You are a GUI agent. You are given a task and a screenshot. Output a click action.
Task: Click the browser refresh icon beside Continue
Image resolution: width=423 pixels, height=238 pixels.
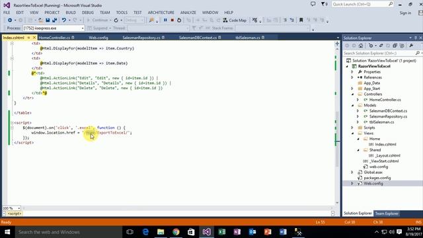116,20
